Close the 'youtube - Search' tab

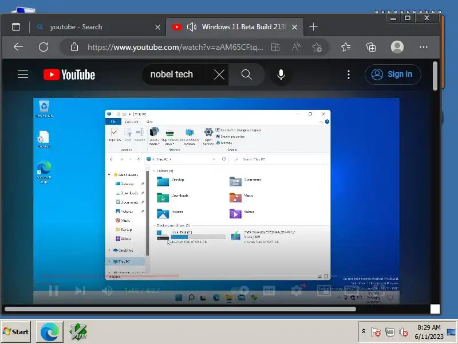157,27
